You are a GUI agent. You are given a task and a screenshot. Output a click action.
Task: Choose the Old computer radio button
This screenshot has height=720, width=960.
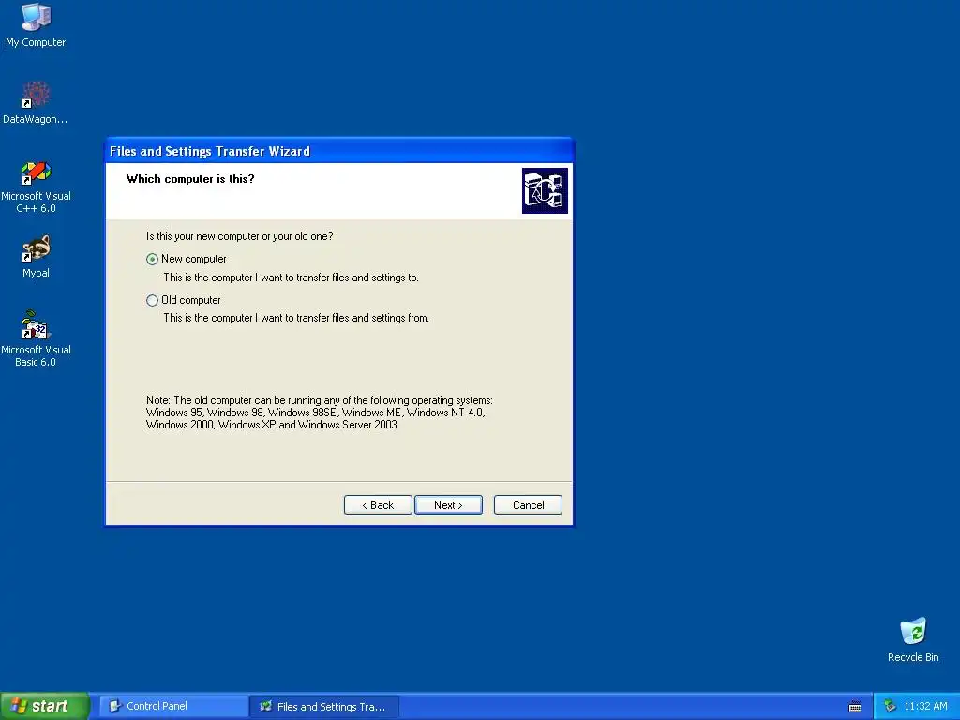coord(152,300)
